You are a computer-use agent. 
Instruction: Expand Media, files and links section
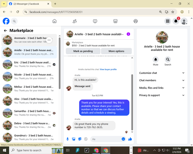(x=162, y=88)
